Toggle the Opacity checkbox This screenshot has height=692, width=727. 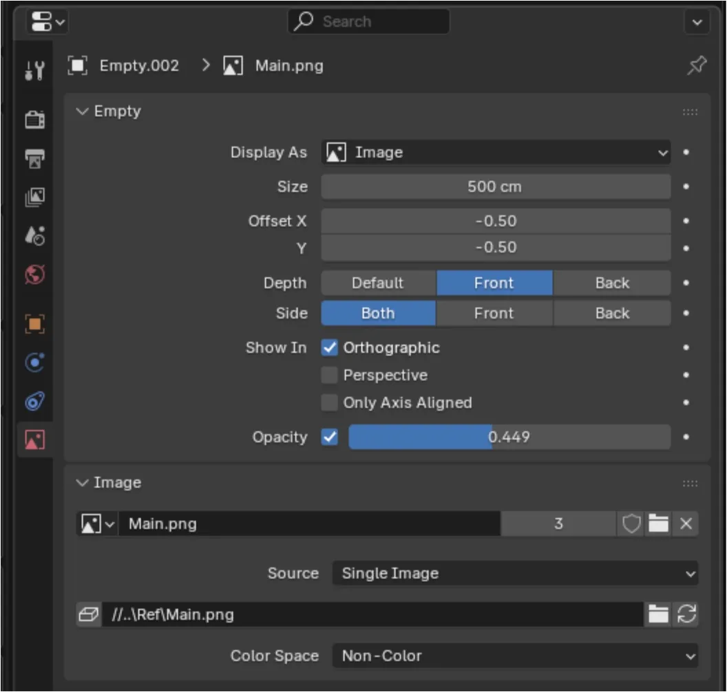330,437
